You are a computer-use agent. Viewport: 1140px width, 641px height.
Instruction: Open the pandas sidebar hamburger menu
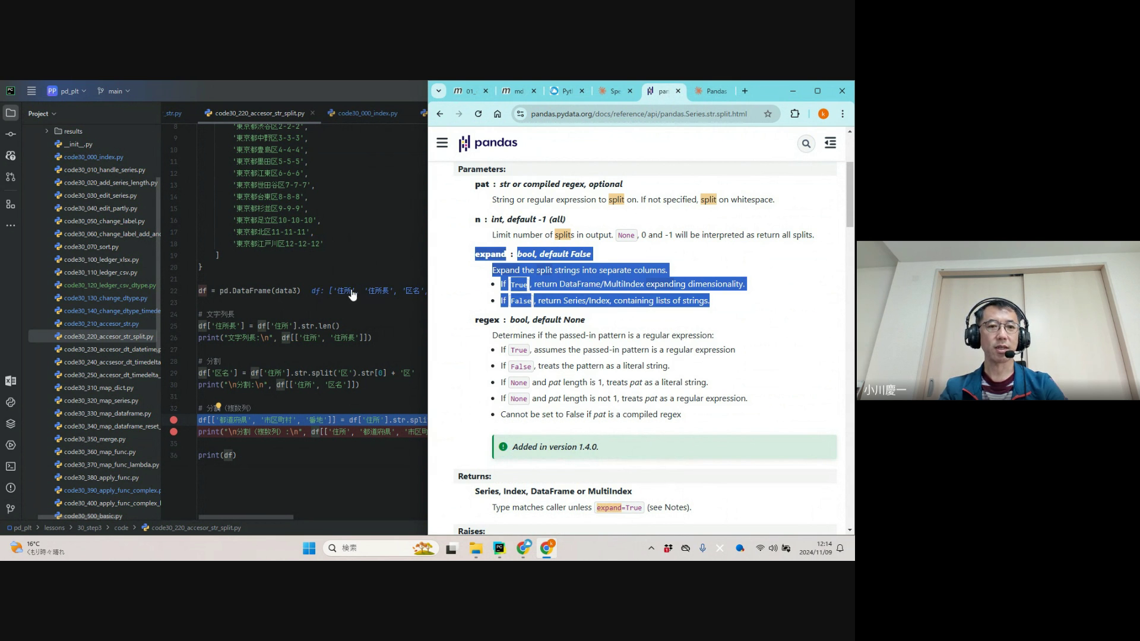(x=442, y=143)
